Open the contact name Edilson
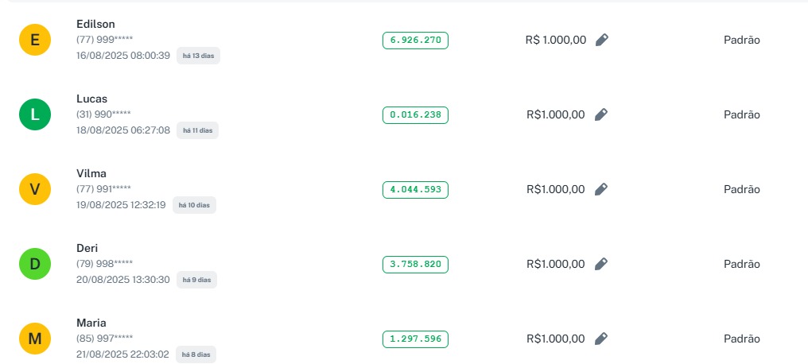 tap(95, 24)
